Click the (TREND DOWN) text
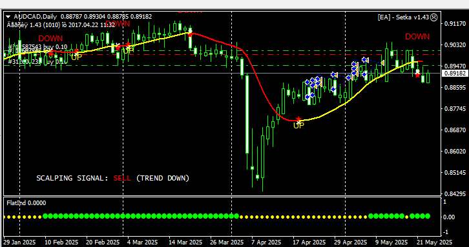The width and height of the screenshot is (469, 247). tap(163, 178)
